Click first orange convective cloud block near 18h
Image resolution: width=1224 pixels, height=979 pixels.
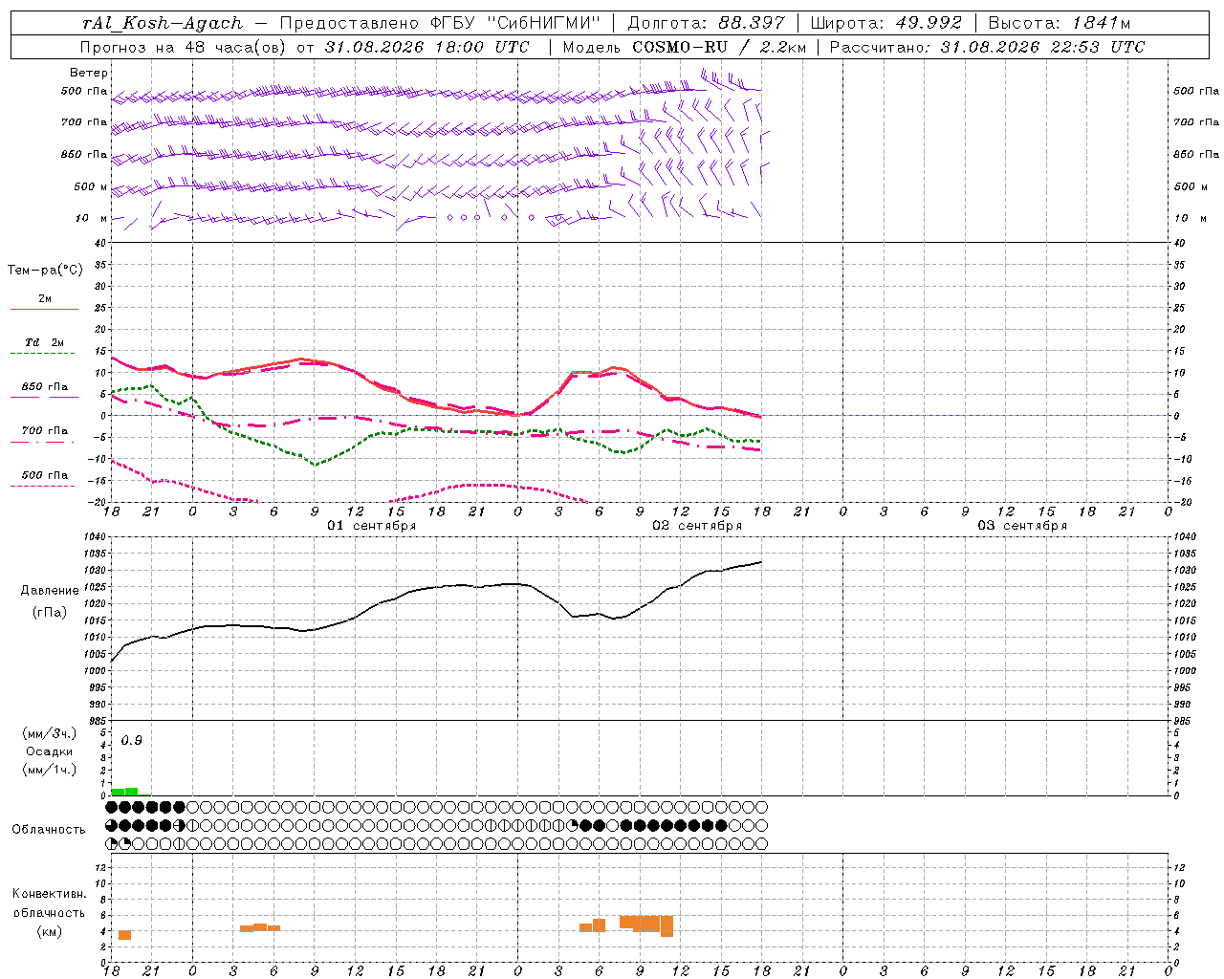(124, 935)
